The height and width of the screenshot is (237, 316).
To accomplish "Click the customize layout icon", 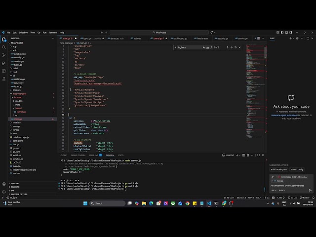I will (x=278, y=32).
